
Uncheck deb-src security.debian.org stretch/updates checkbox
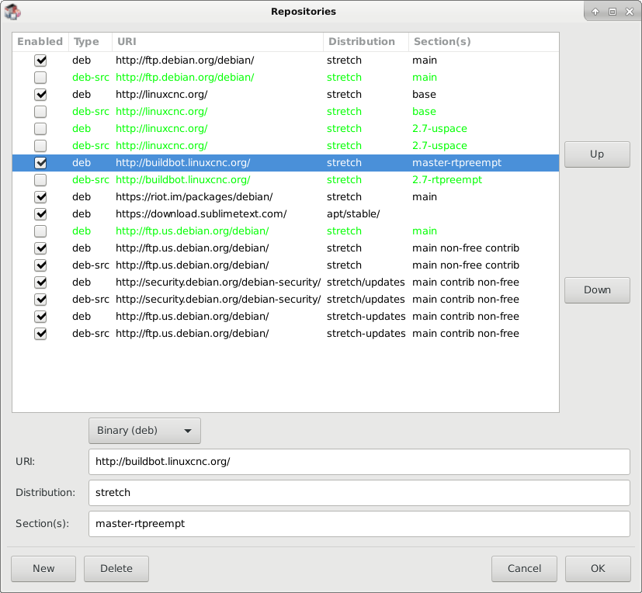tap(40, 300)
